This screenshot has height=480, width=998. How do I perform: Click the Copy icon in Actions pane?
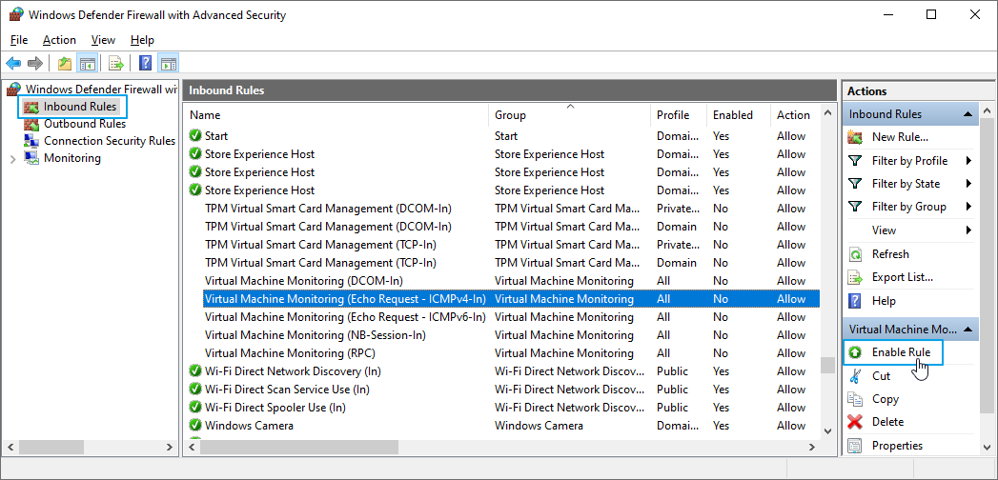[855, 399]
